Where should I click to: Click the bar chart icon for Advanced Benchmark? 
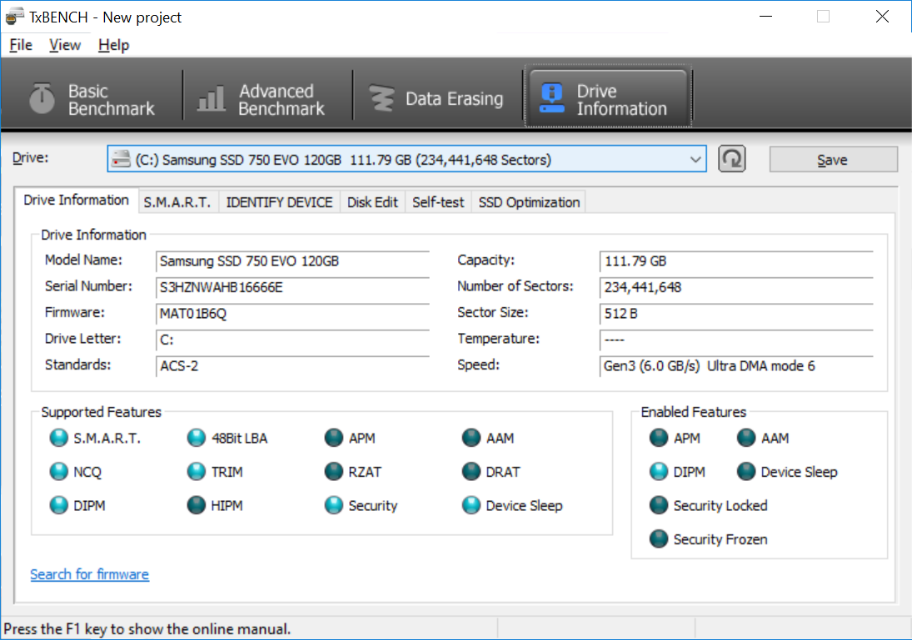(211, 98)
